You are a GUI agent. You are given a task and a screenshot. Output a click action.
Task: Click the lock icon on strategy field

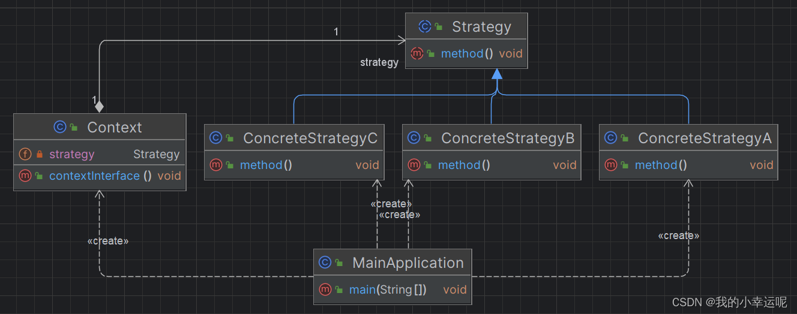point(39,155)
